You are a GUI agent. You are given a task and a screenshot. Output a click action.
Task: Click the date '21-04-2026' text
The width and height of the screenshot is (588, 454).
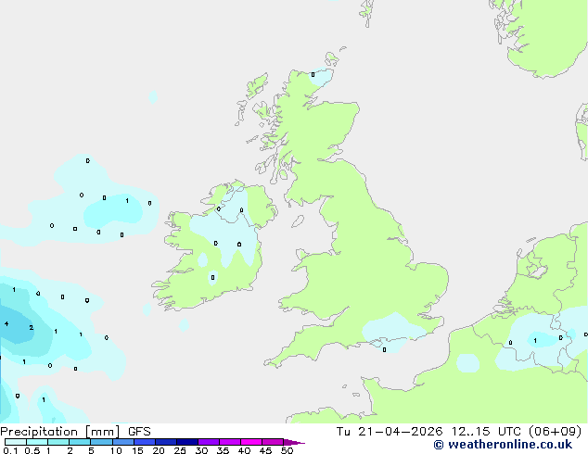(400, 432)
